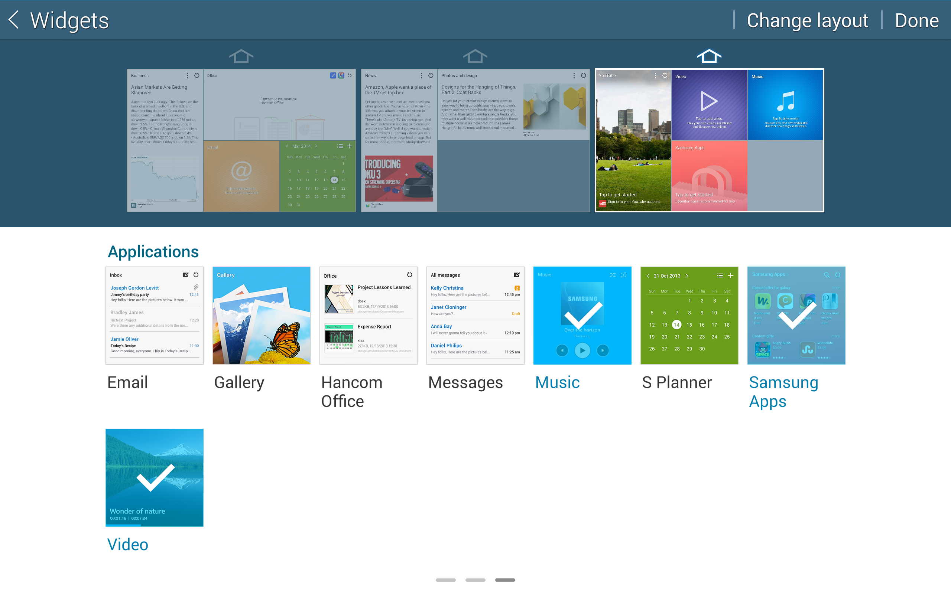Toggle repeat in Music widget

coord(624,275)
